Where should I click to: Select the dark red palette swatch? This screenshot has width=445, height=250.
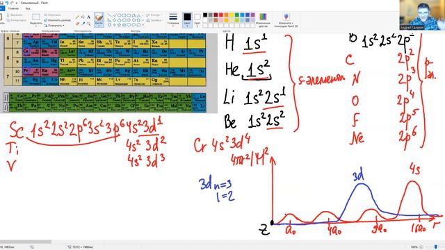coord(216,15)
